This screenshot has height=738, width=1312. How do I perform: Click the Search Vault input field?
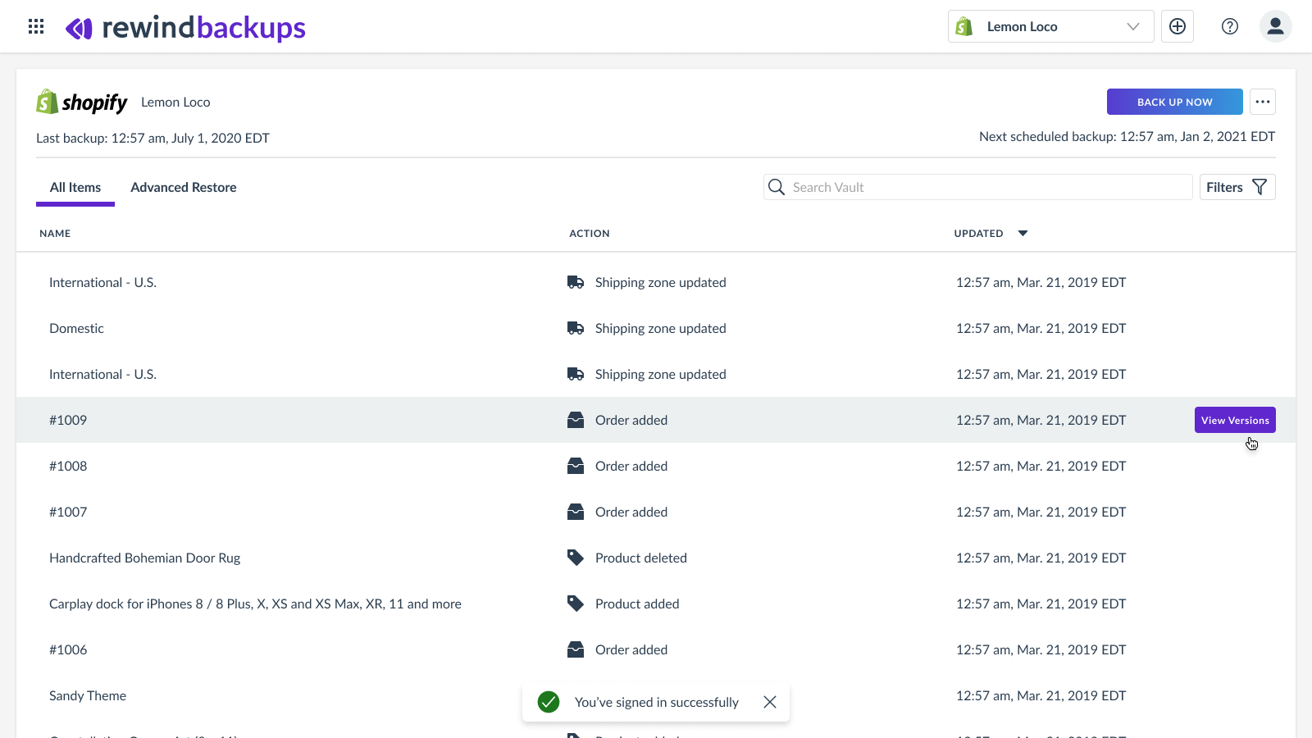pyautogui.click(x=978, y=187)
